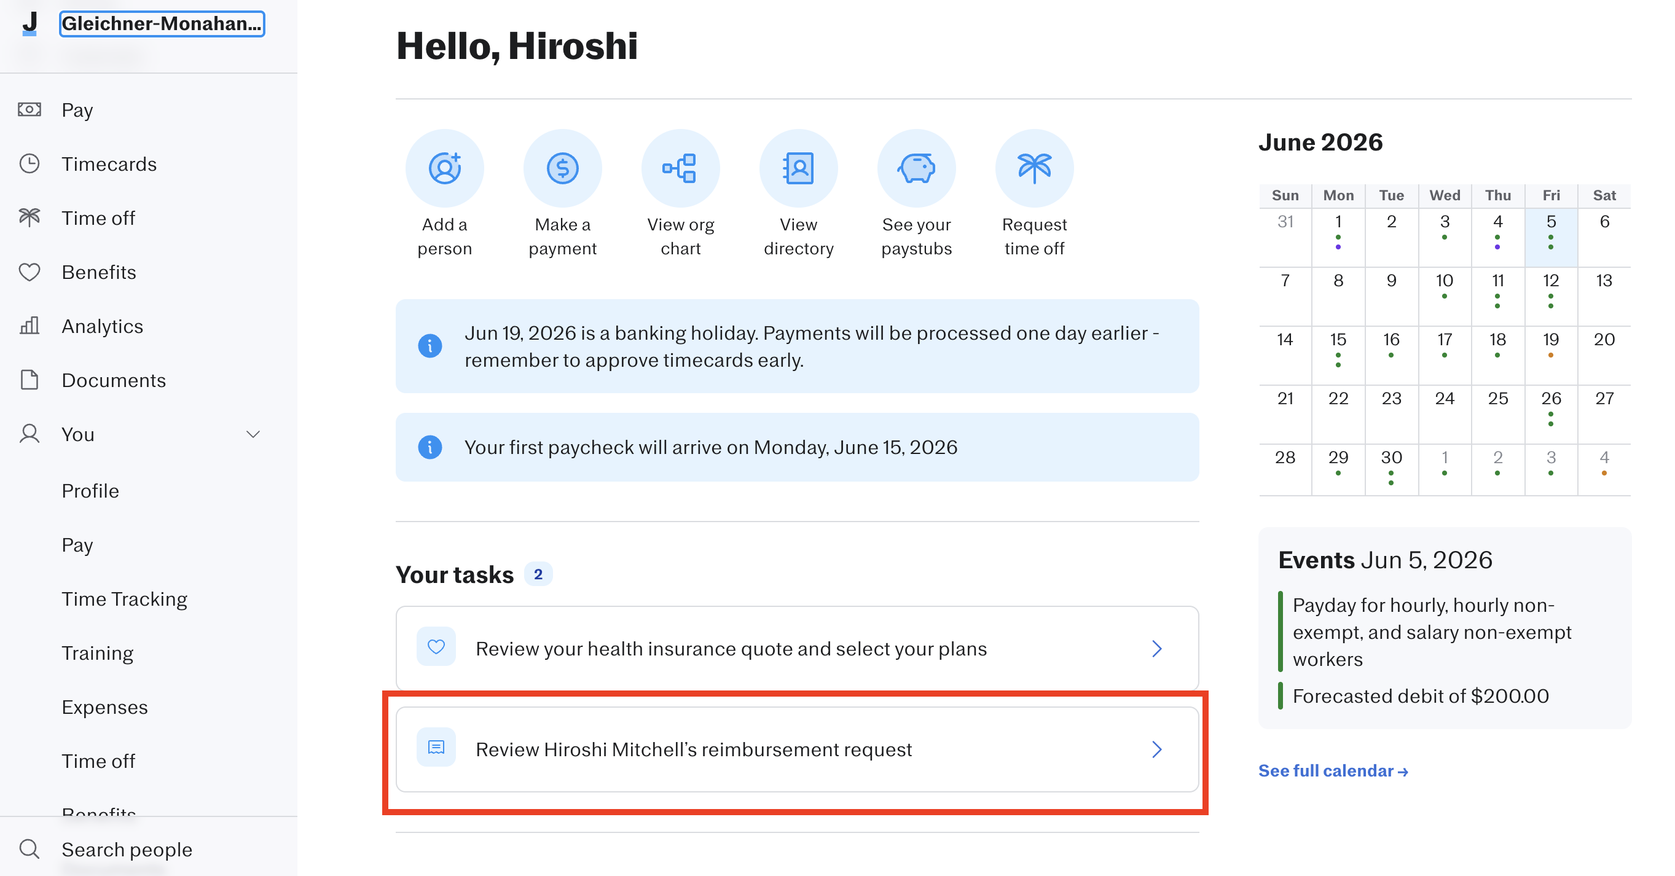Open Time Tracking under You

124,598
